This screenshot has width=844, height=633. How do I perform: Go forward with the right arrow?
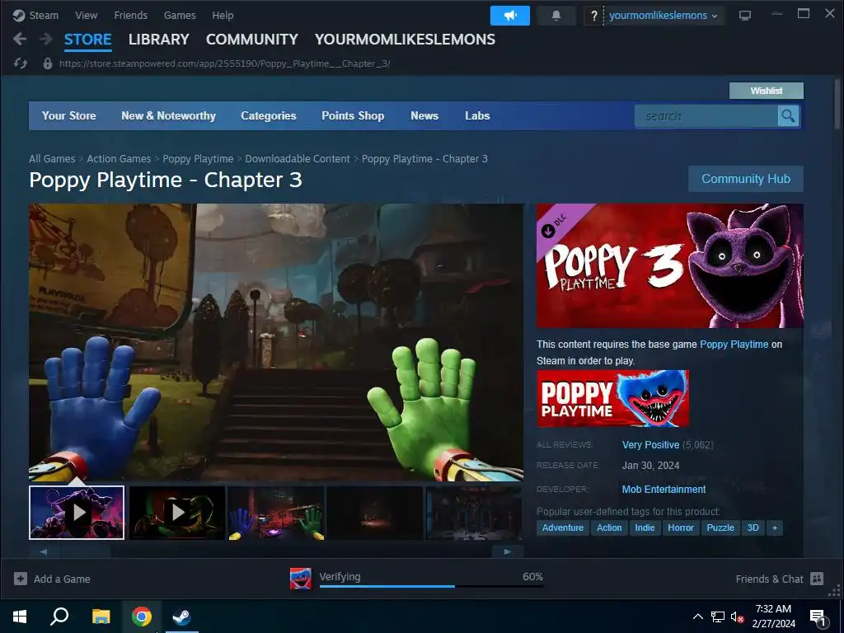point(46,39)
